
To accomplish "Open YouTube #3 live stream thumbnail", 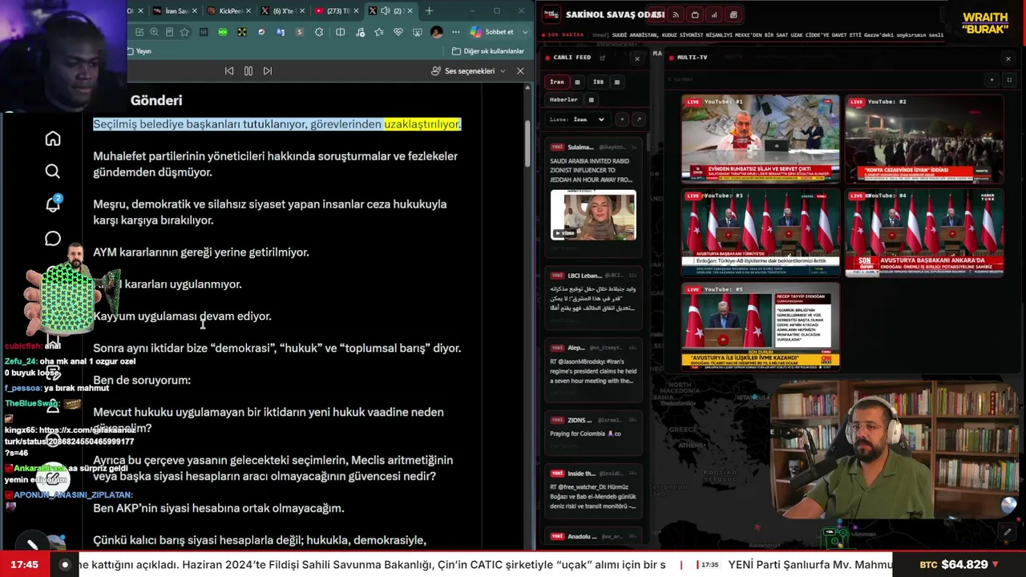I will 761,232.
